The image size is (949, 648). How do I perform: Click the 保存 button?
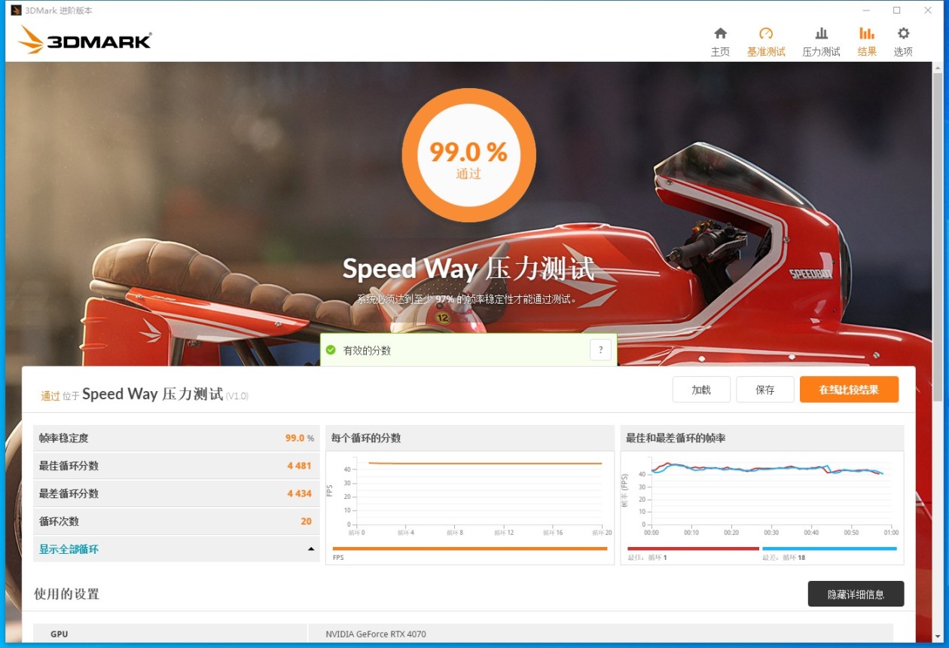tap(765, 390)
